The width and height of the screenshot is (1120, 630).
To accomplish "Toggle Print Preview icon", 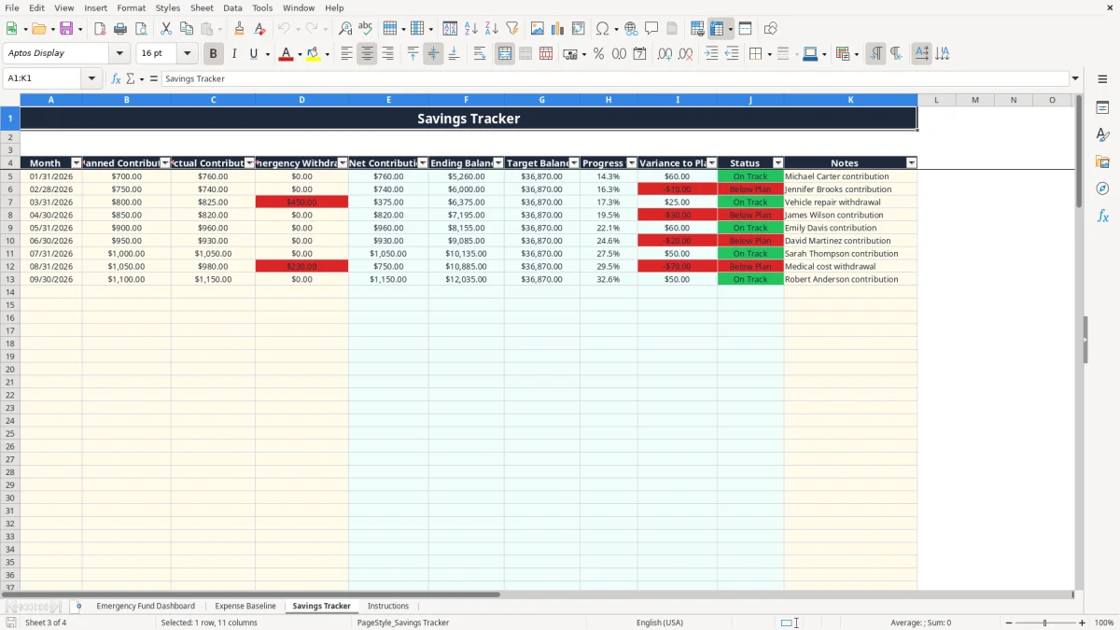I will [140, 29].
